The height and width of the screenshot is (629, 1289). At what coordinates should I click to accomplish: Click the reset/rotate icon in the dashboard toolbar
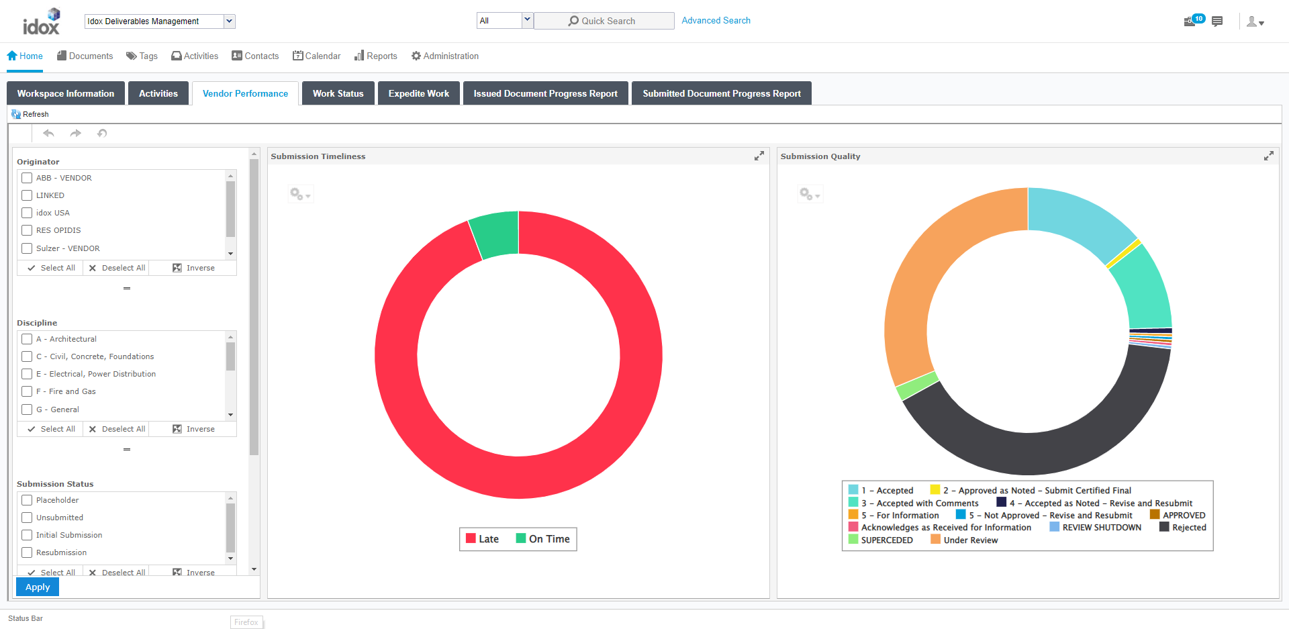102,134
